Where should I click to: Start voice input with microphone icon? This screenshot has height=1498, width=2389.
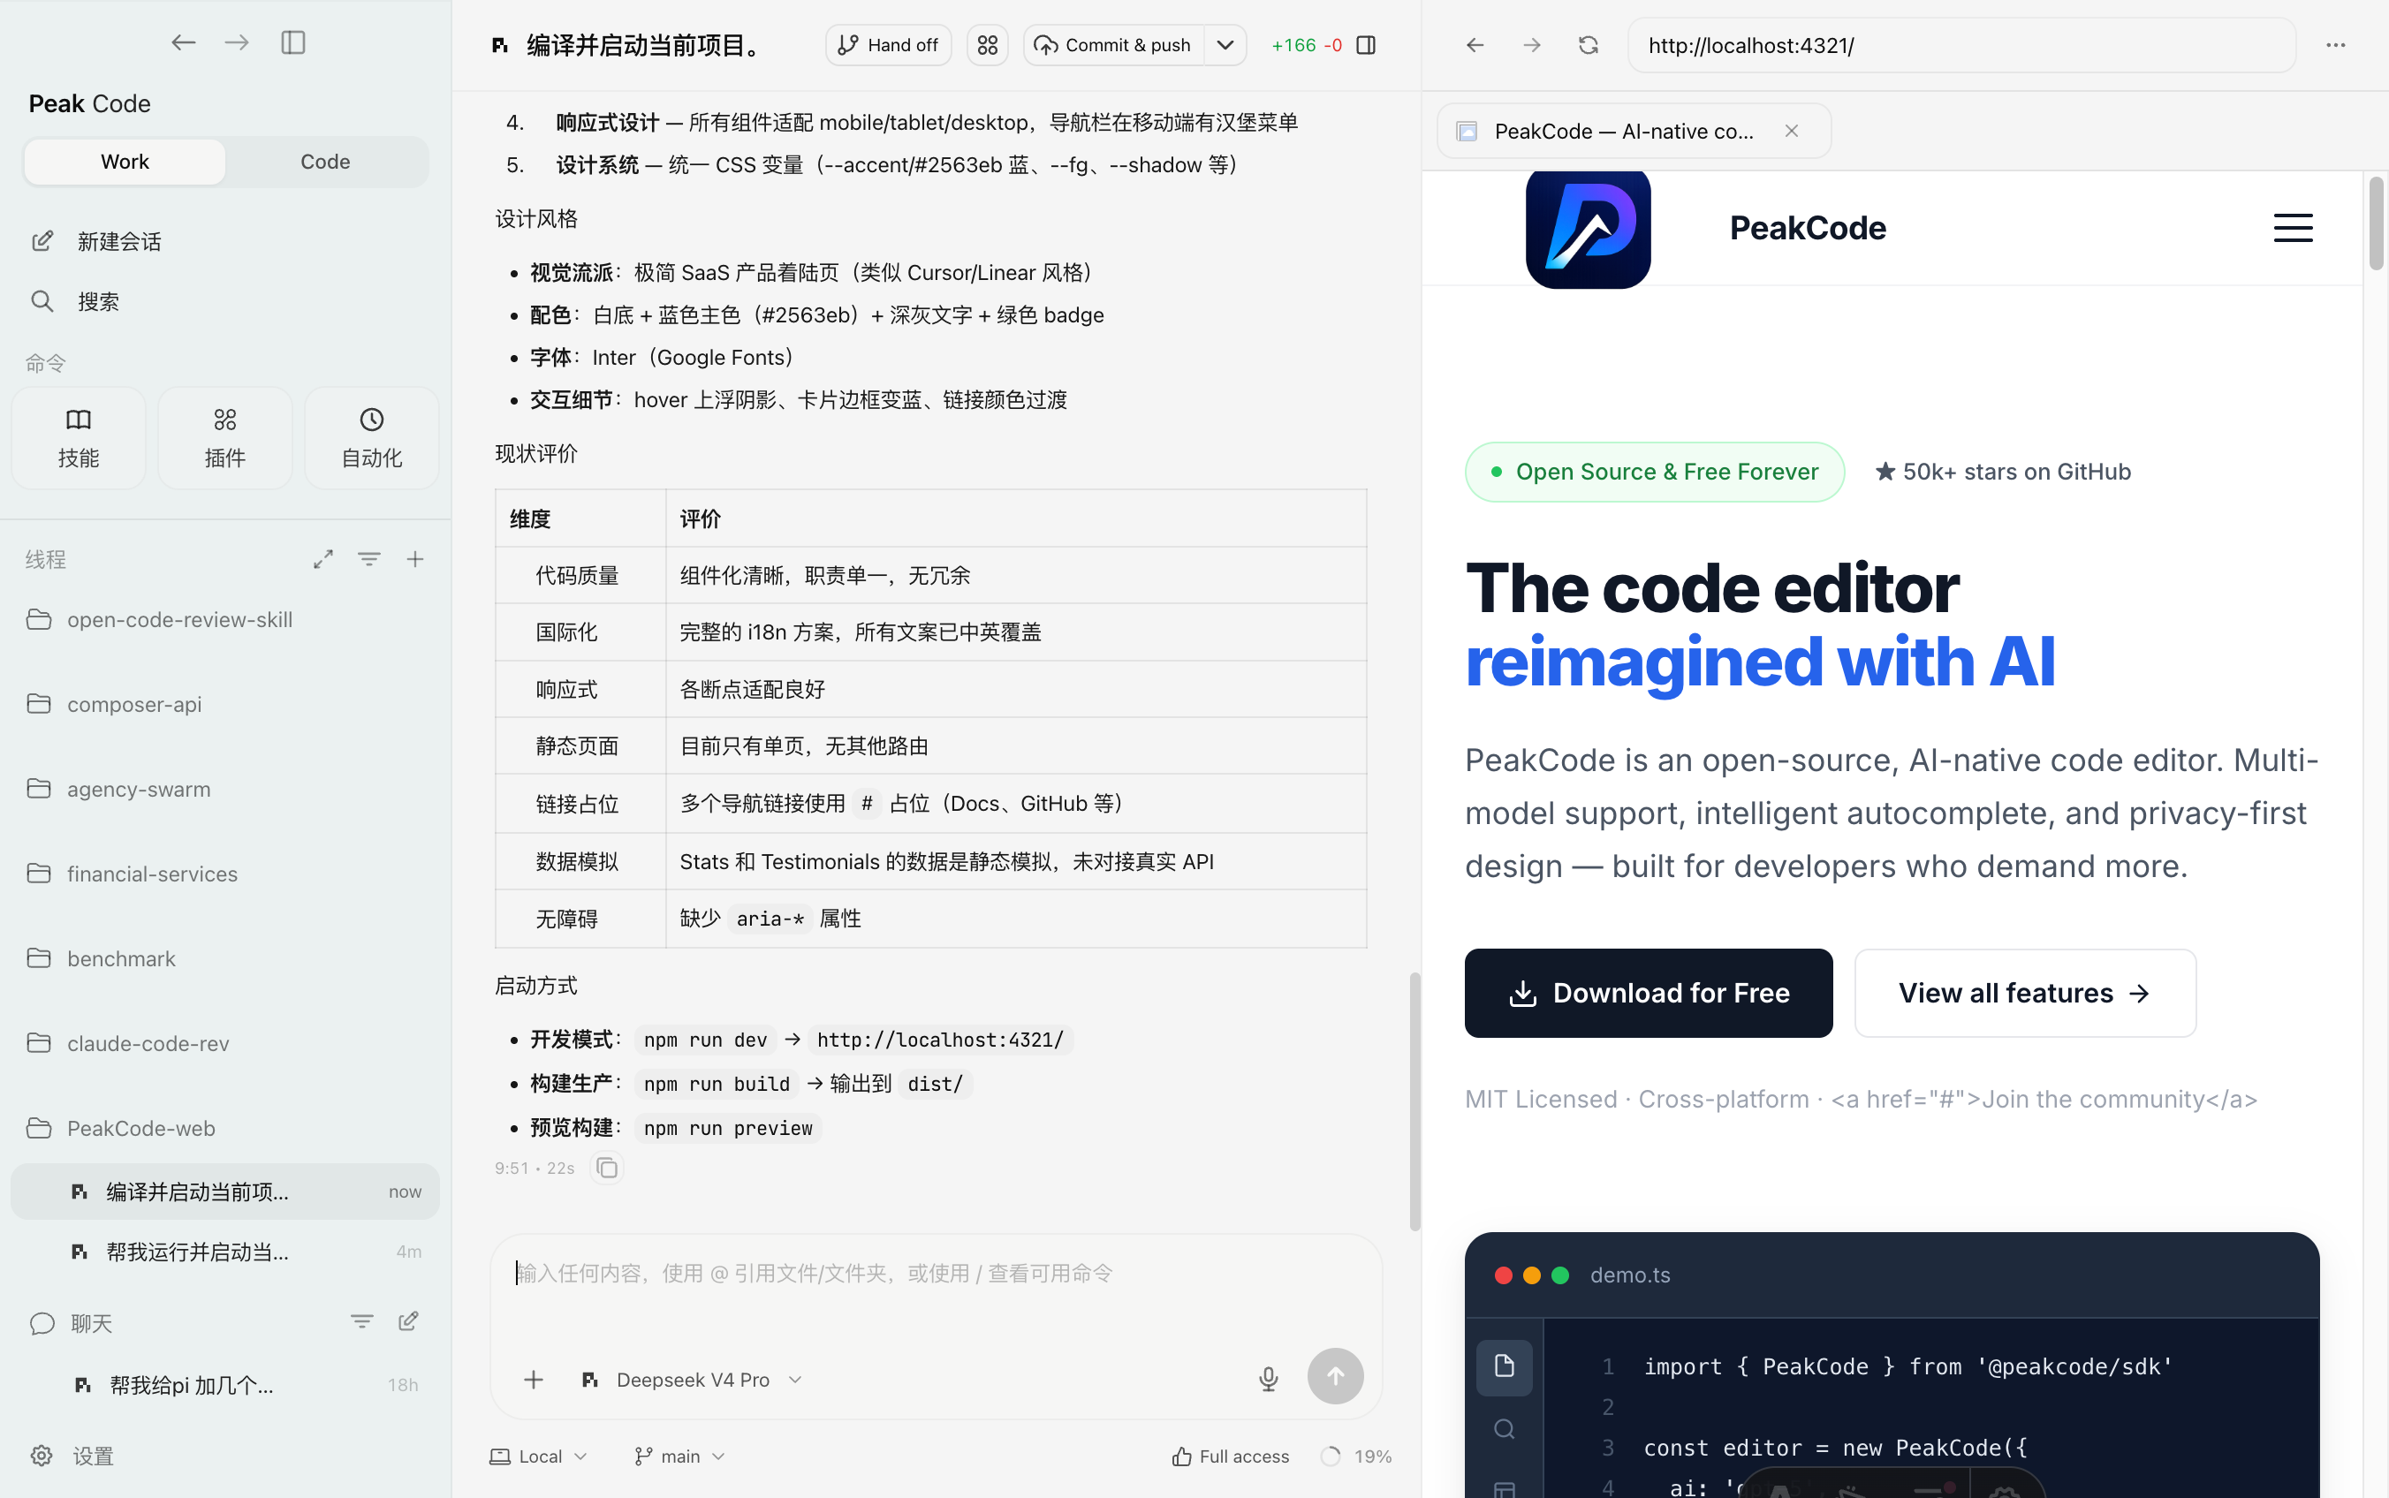pyautogui.click(x=1269, y=1379)
